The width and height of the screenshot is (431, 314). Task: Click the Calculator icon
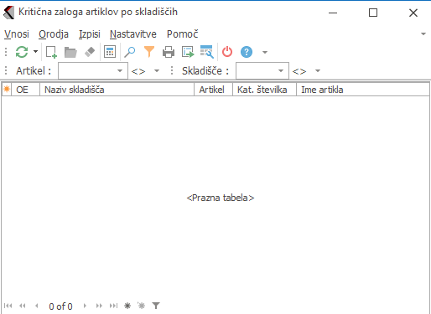point(110,52)
